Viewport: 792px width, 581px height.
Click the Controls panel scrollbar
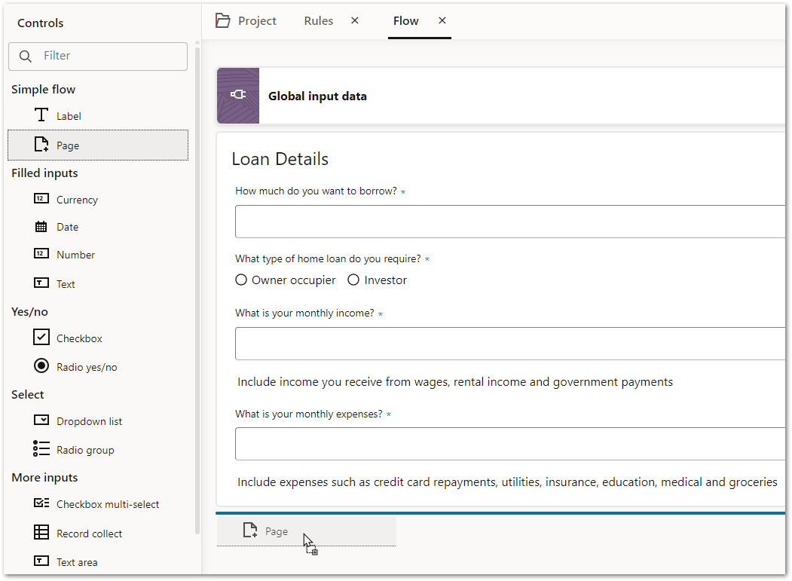click(x=197, y=291)
